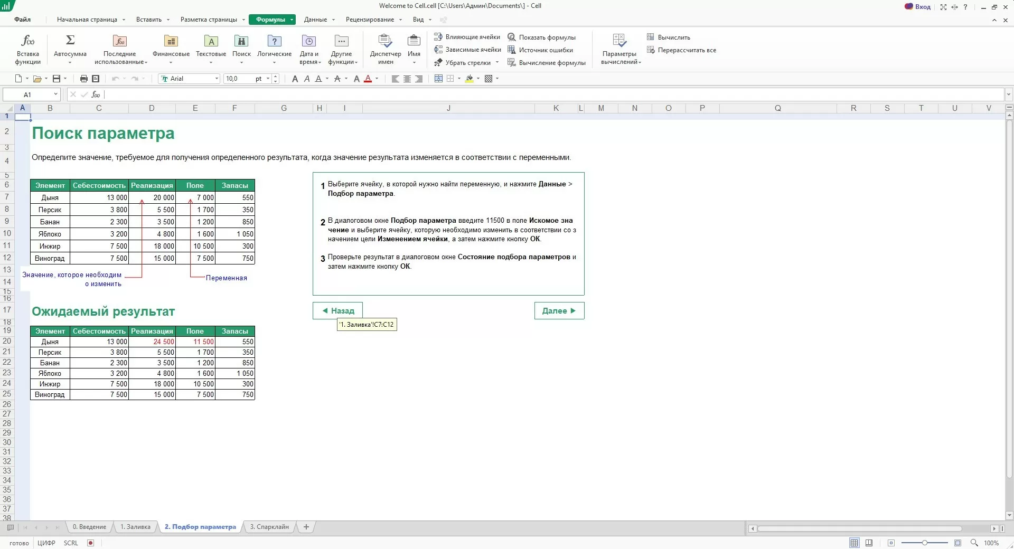1014x549 pixels.
Task: Open the Данные ribbon tab
Action: click(x=315, y=20)
